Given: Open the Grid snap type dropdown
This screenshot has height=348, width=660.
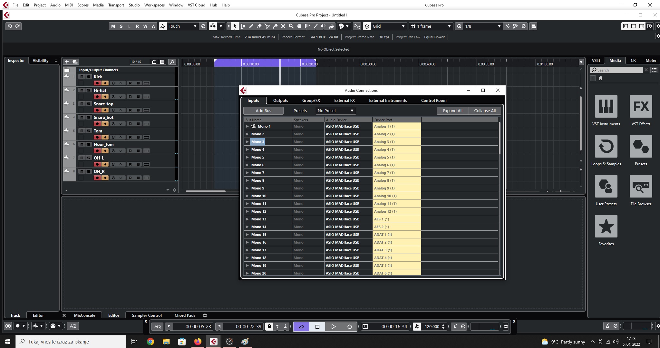Looking at the screenshot, I should 389,26.
